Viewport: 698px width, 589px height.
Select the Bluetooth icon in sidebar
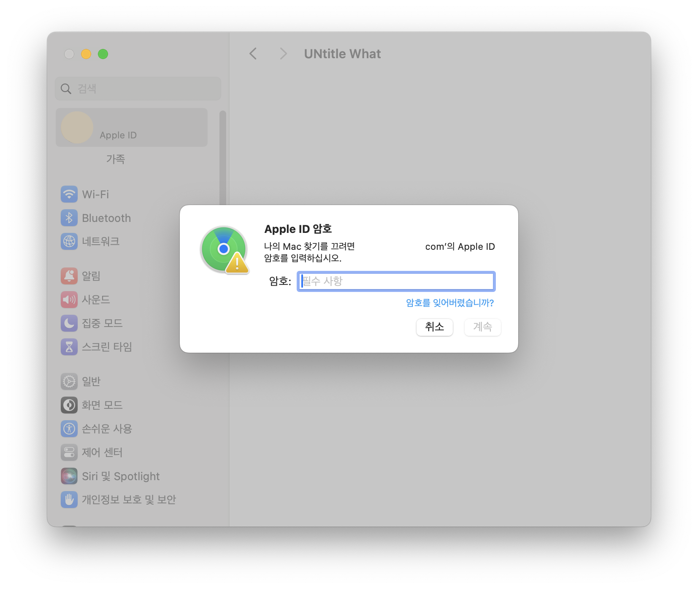[x=69, y=218]
